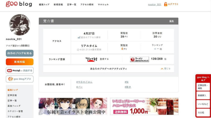Open the ブログ村 ranking logo
Screen dimensions: 211x118
pyautogui.click(x=91, y=59)
